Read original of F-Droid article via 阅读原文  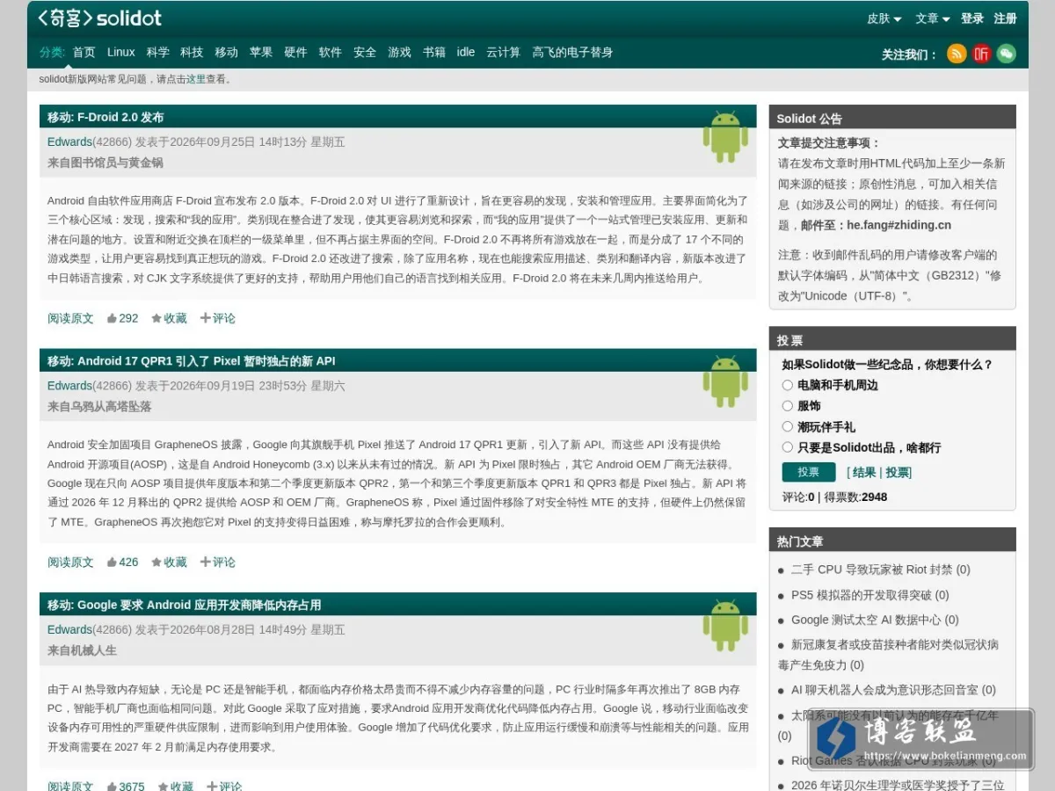[x=70, y=318]
